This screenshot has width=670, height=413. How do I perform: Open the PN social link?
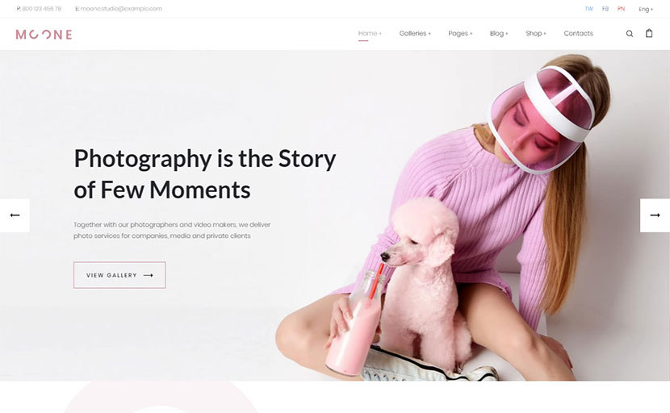pyautogui.click(x=621, y=9)
